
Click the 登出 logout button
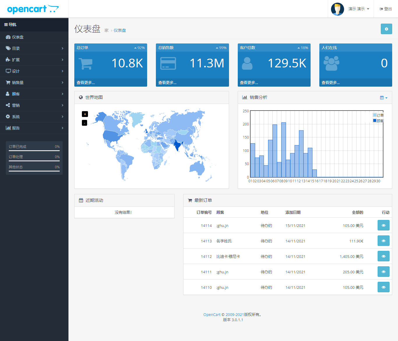[x=385, y=9]
